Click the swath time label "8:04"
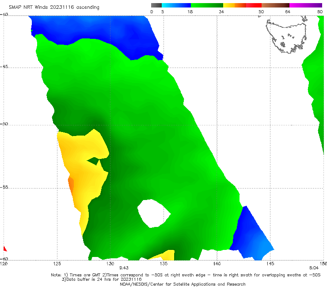The image size is (327, 287). [x=314, y=268]
